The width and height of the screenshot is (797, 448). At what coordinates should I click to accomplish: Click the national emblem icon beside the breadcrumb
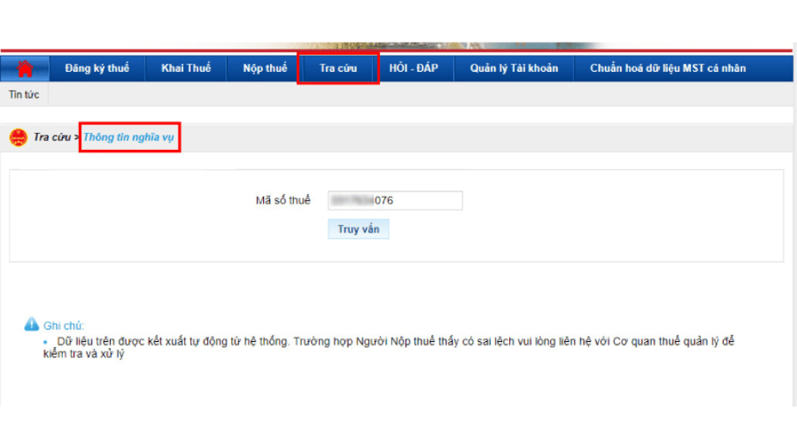[x=18, y=138]
